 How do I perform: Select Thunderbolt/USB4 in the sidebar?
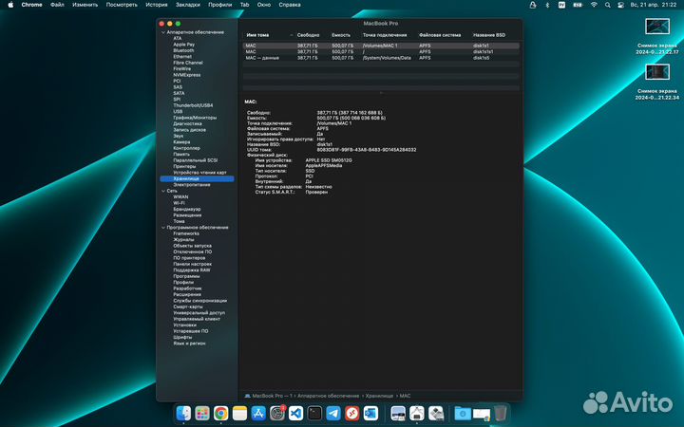(193, 105)
